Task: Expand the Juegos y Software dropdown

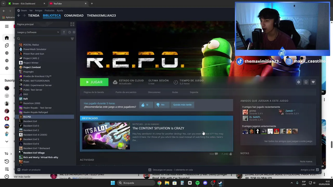Action: [38, 32]
